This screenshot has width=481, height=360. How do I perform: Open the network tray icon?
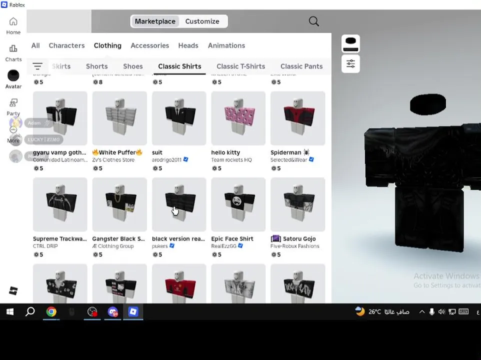452,312
